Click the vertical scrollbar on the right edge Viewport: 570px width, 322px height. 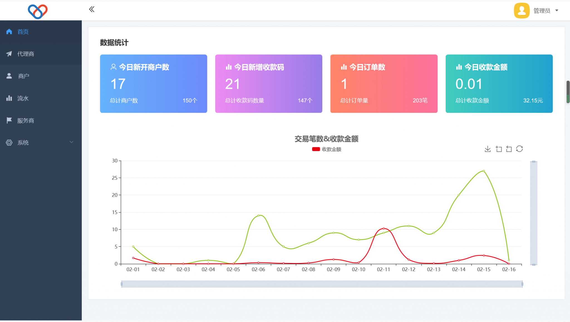tap(568, 92)
